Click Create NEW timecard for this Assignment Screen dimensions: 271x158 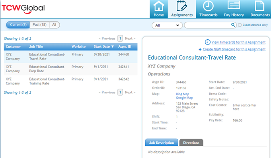(234, 49)
